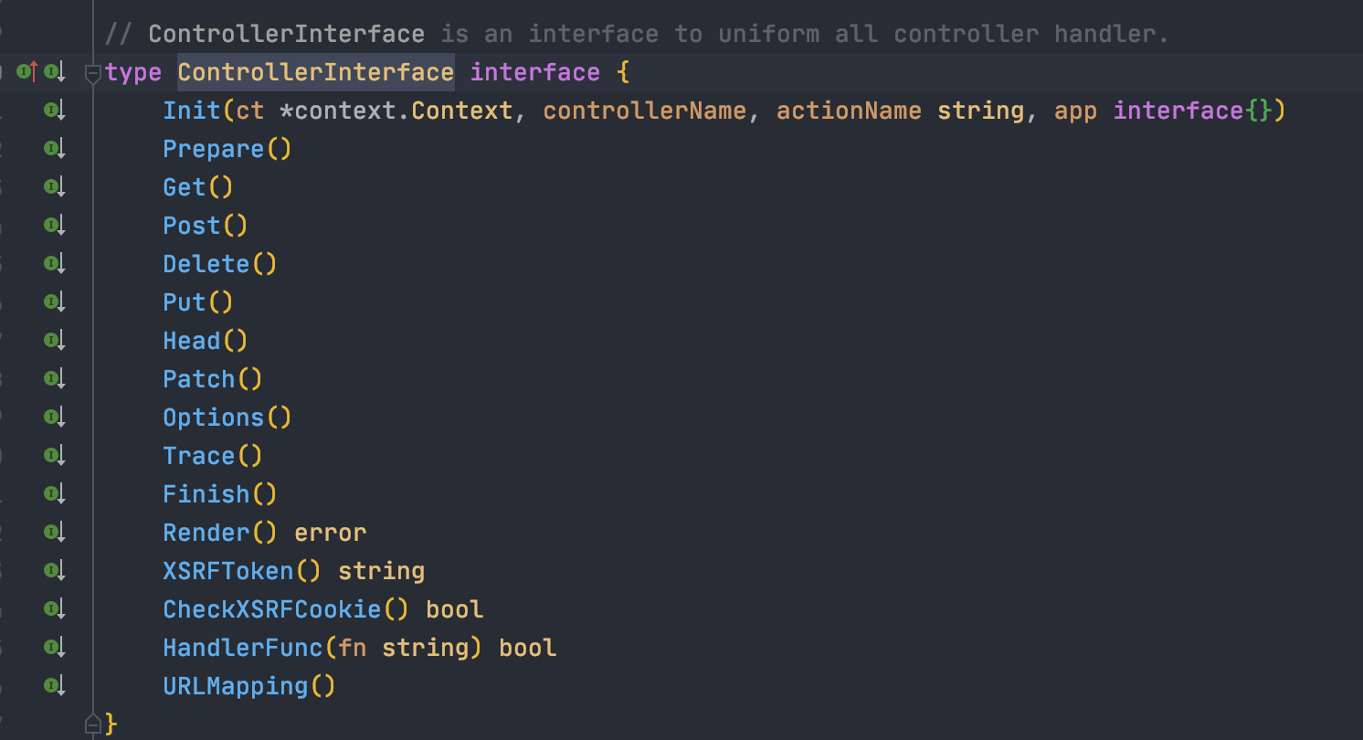Click the gutter icon next to XSRFToken()
Viewport: 1363px width, 740px height.
point(54,571)
